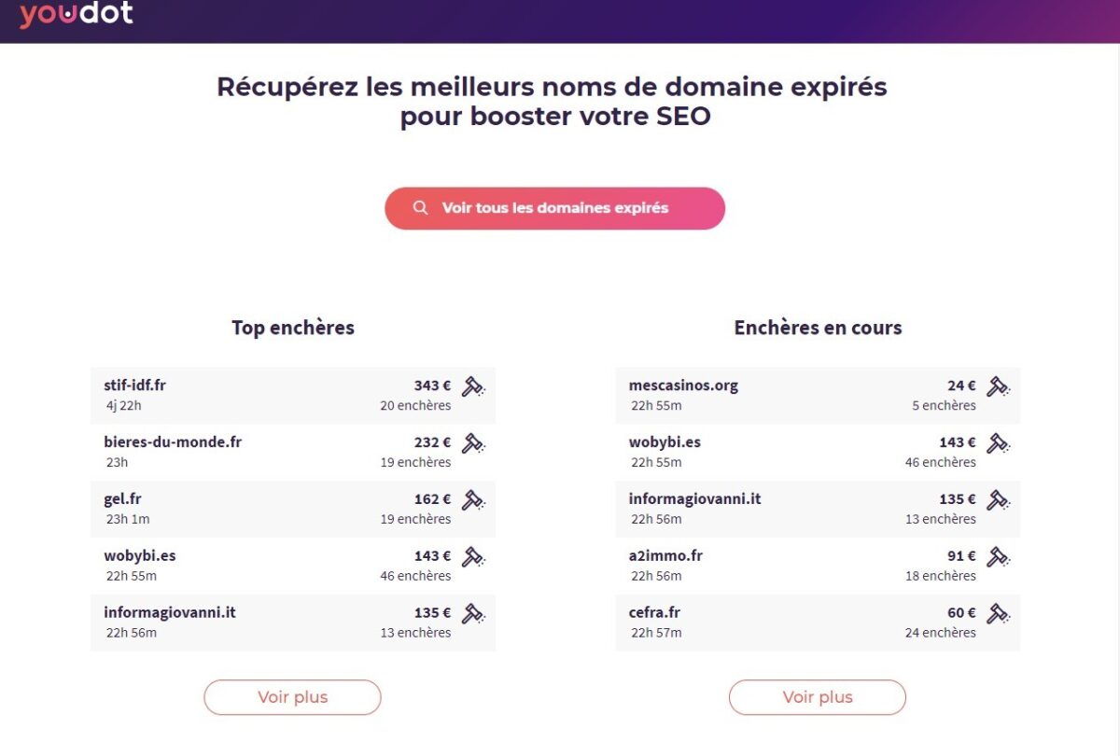Click the magnifying glass search icon
1120x756 pixels.
click(x=421, y=208)
